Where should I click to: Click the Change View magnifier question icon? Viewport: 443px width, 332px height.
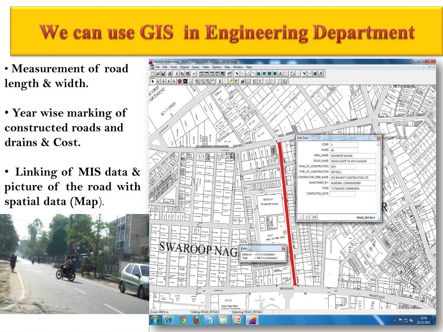click(208, 81)
